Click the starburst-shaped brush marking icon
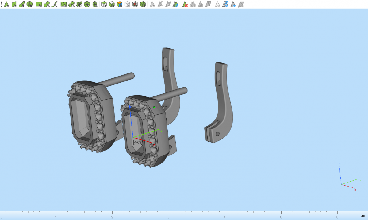Screen dimensions: 368x220 coord(79,4)
